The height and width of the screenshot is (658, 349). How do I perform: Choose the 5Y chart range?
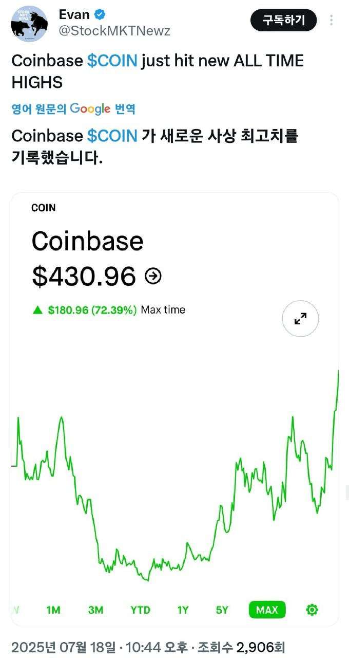222,610
